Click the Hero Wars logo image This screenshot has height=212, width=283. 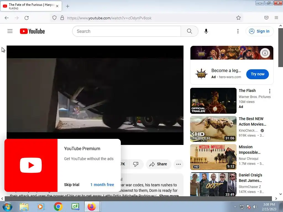201,74
